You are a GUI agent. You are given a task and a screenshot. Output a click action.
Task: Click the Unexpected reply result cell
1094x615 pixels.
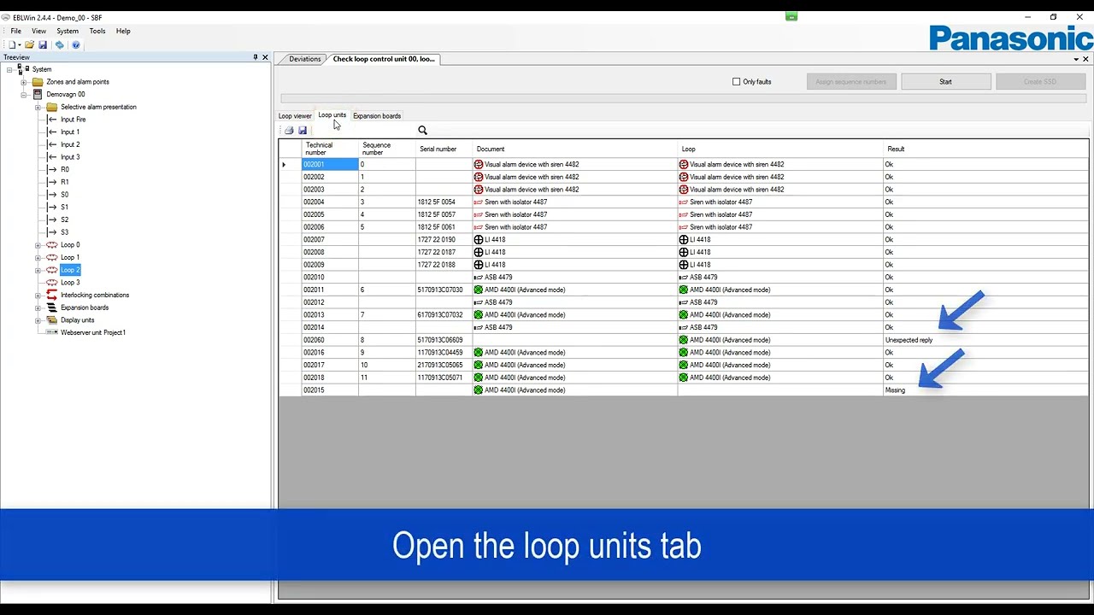[985, 340]
